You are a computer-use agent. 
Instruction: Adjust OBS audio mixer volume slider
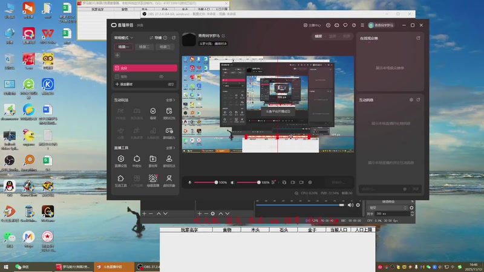(x=299, y=205)
